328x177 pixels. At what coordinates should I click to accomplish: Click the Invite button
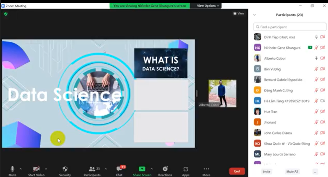coord(267,172)
